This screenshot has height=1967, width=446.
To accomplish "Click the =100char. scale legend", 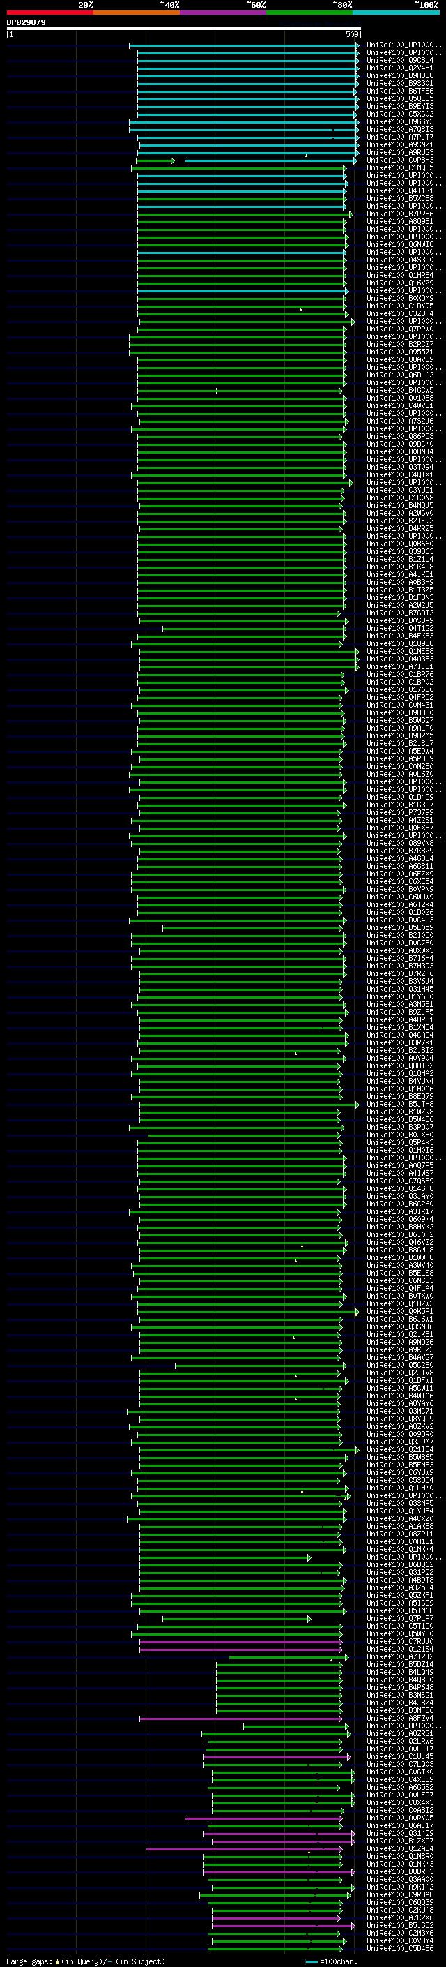I will point(331,1961).
